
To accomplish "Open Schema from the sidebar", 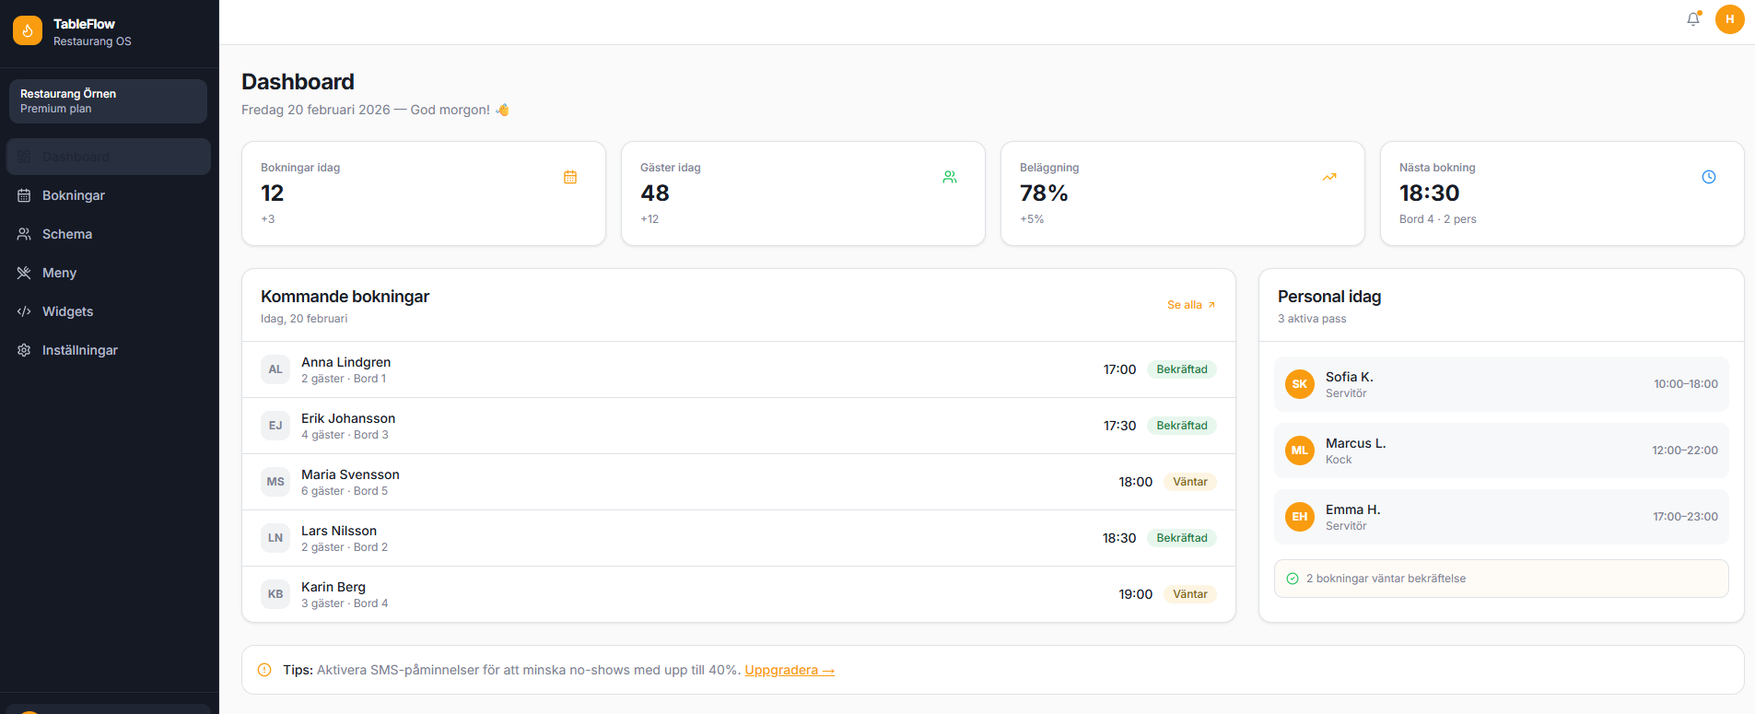I will pyautogui.click(x=109, y=234).
